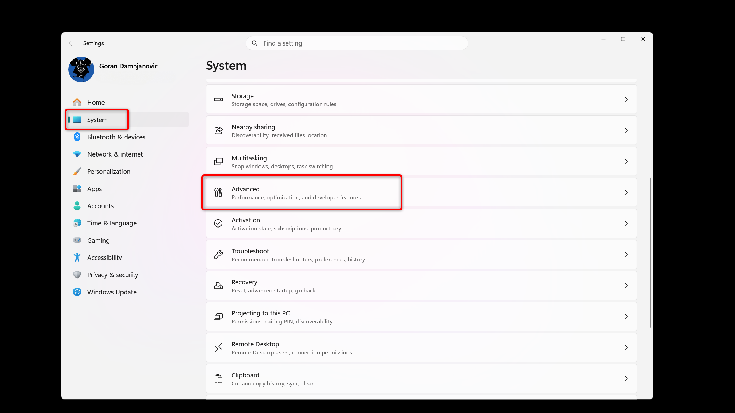Click the Find a setting search box
Screen dimensions: 735x413
tap(357, 43)
